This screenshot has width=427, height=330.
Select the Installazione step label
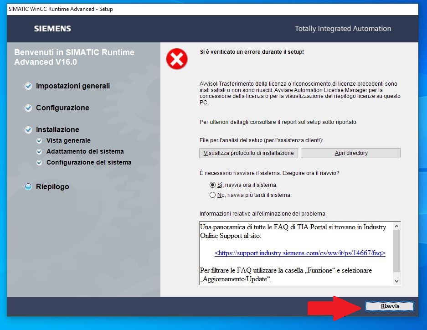point(57,130)
